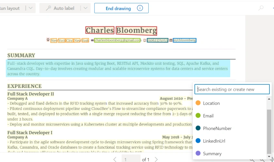The width and height of the screenshot is (274, 162).
Task: Click the label list scrollbar down arrow
Action: point(269,157)
